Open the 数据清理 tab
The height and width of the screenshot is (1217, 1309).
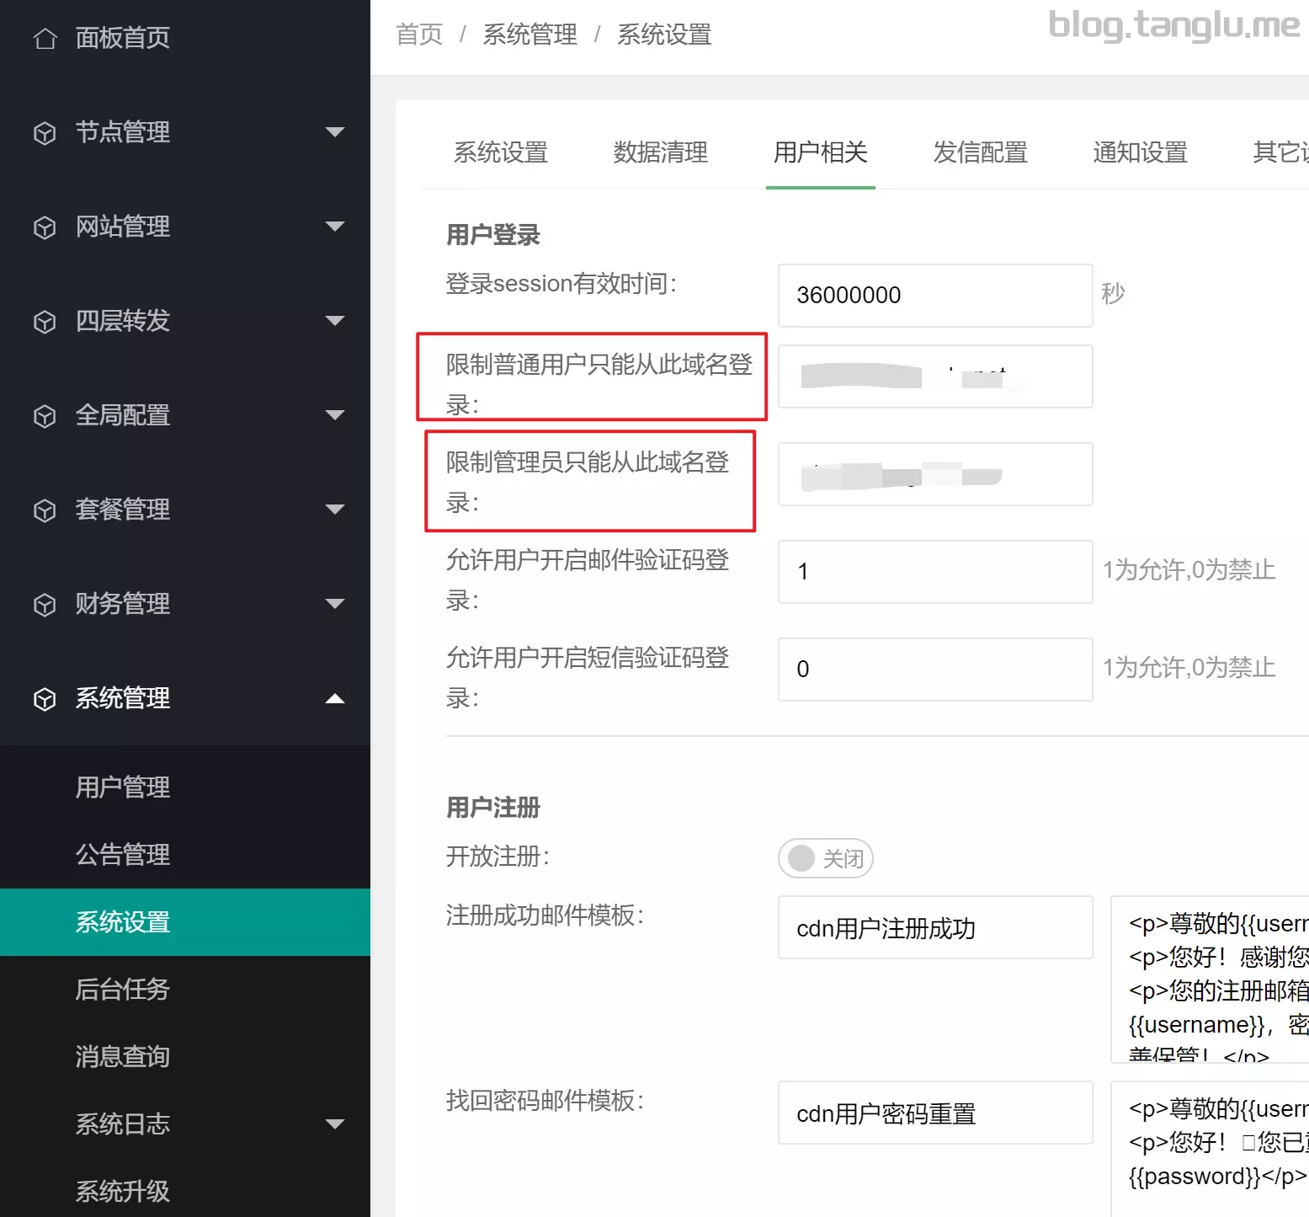[x=660, y=152]
